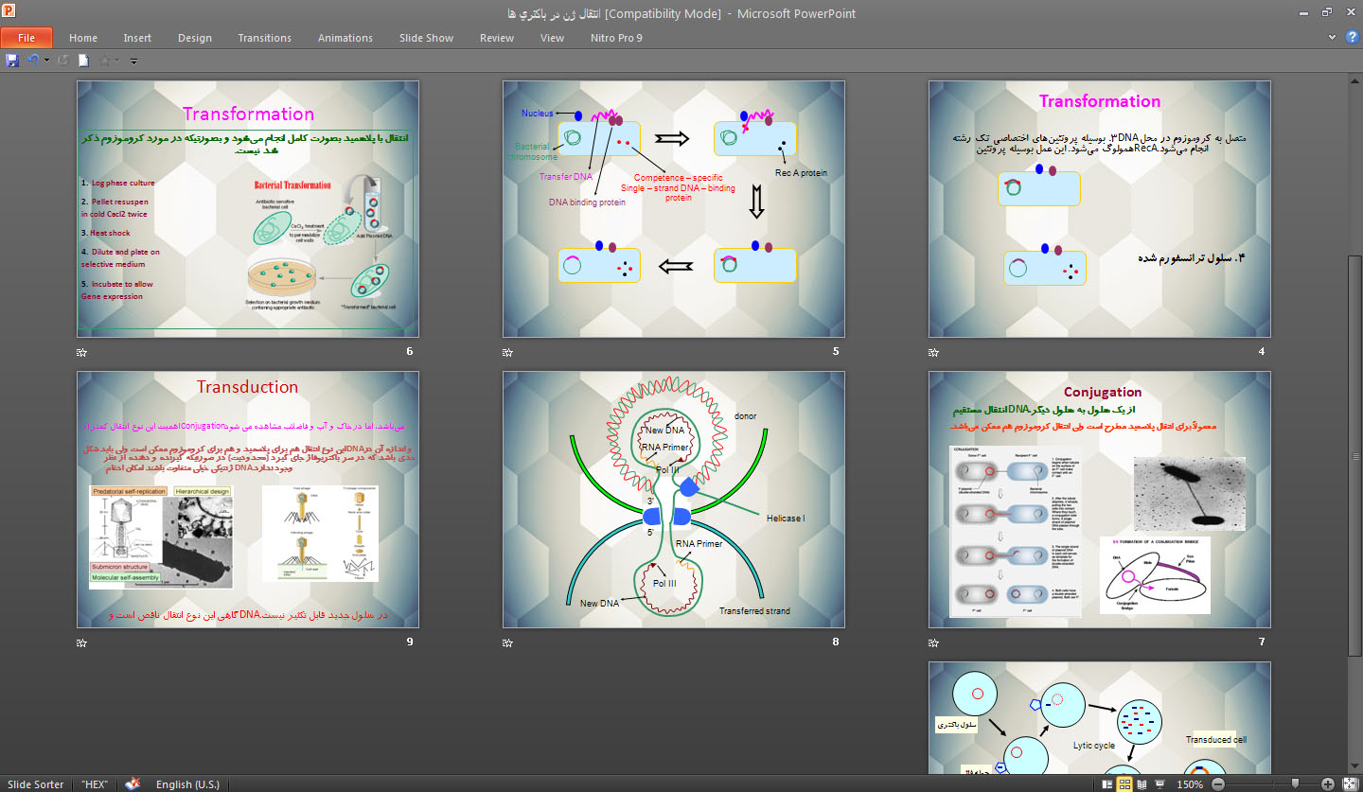Click slide number 6 label
Image resolution: width=1363 pixels, height=792 pixels.
click(x=410, y=352)
